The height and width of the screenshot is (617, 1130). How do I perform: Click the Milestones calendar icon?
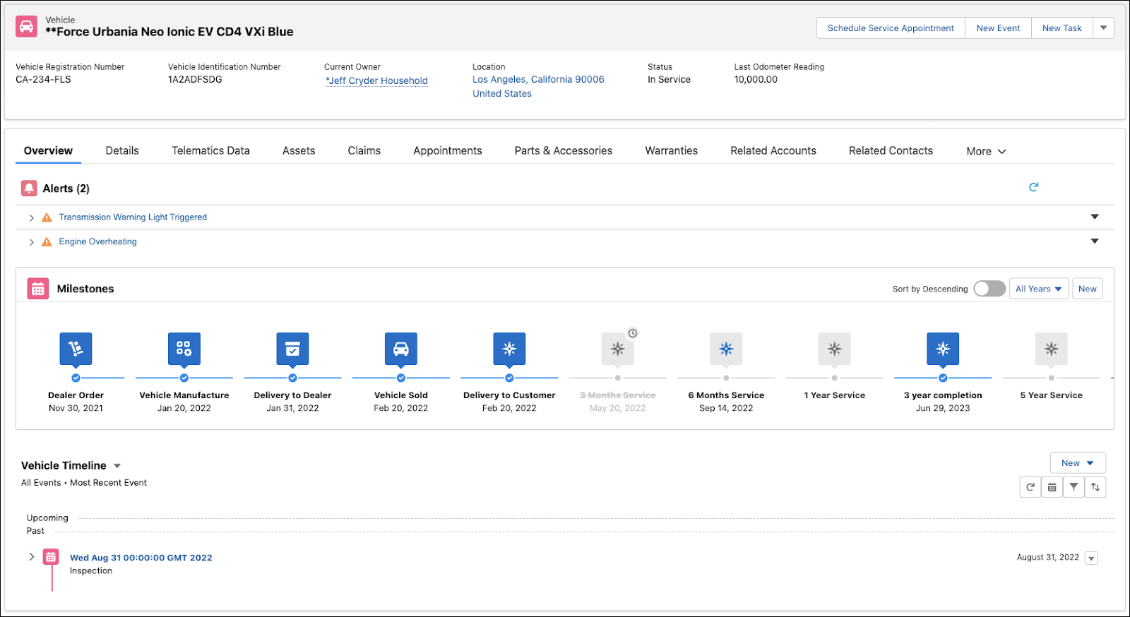[x=38, y=289]
